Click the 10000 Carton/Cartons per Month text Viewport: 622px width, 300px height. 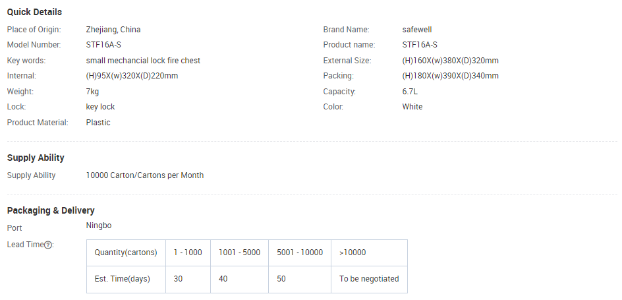coord(145,175)
